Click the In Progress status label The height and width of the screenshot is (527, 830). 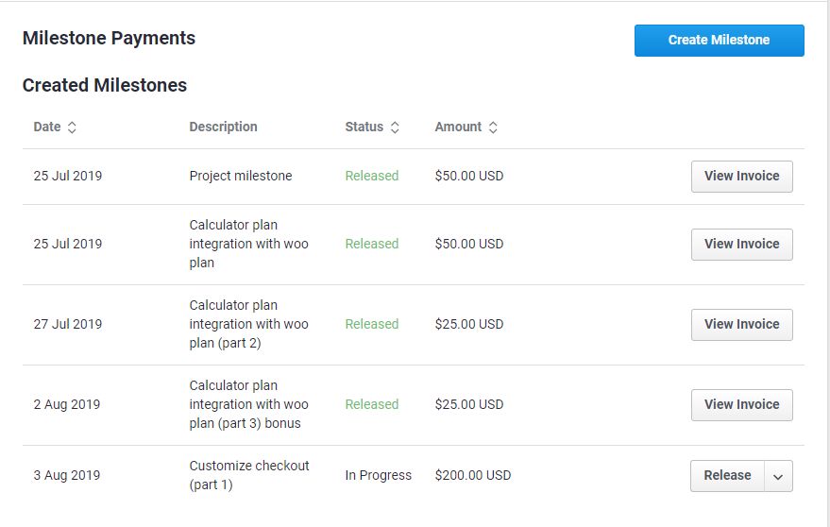coord(378,476)
